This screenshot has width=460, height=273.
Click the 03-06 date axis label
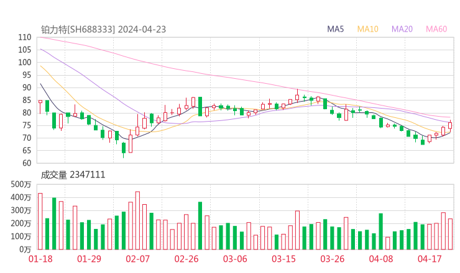(x=235, y=259)
